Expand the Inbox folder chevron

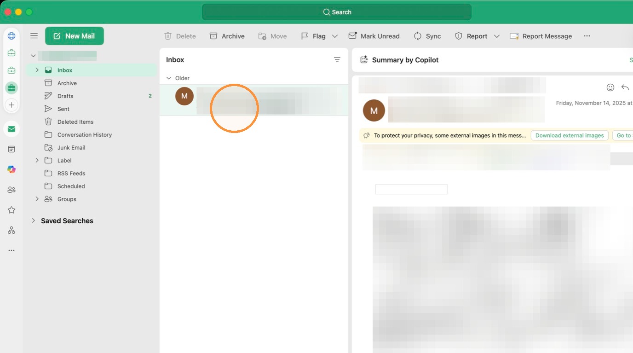[x=37, y=70]
